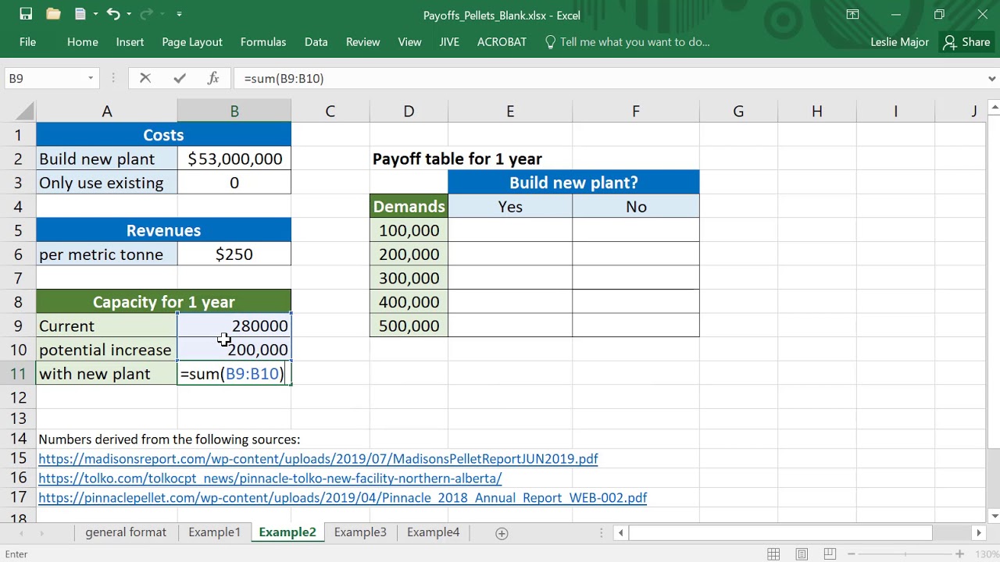
Task: Click the Save icon in quick access toolbar
Action: coord(26,14)
